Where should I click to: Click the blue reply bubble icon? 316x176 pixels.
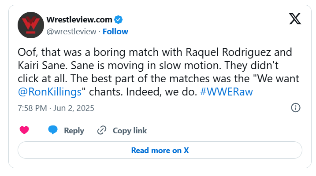pos(53,130)
